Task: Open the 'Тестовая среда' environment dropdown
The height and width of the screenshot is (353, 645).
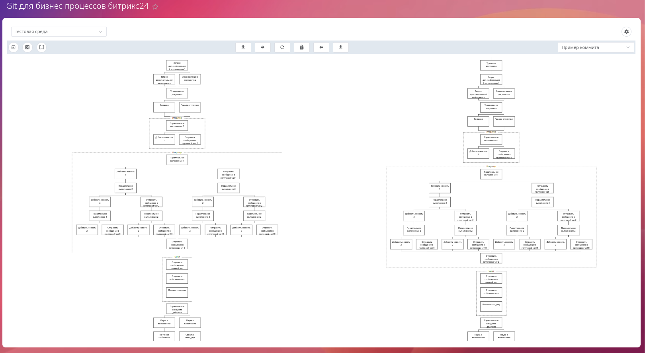Action: coord(59,32)
